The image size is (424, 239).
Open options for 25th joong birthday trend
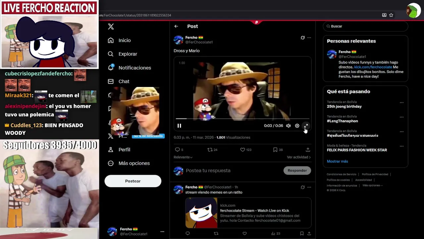pyautogui.click(x=401, y=103)
